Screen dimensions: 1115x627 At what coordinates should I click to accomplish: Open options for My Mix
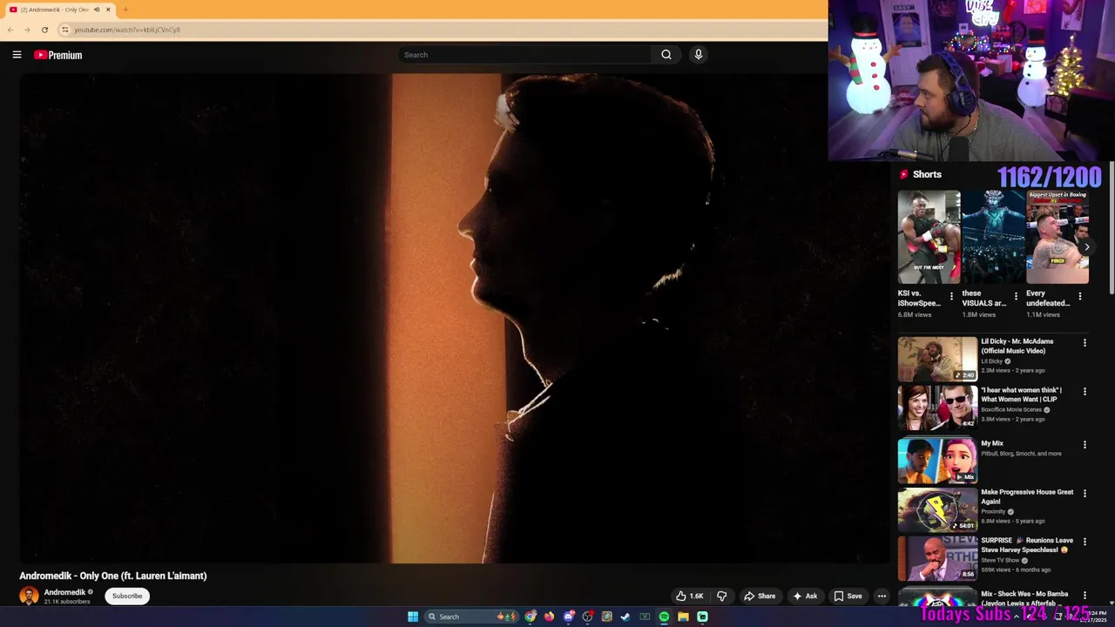[x=1085, y=444]
